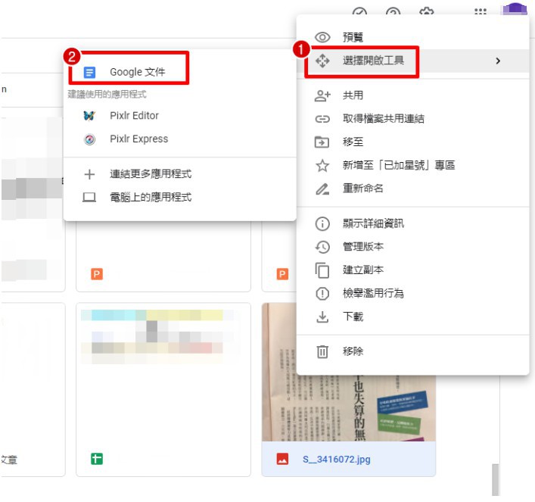The height and width of the screenshot is (502, 535).
Task: Show file details via 顯示詳細資訊
Action: coord(373,223)
